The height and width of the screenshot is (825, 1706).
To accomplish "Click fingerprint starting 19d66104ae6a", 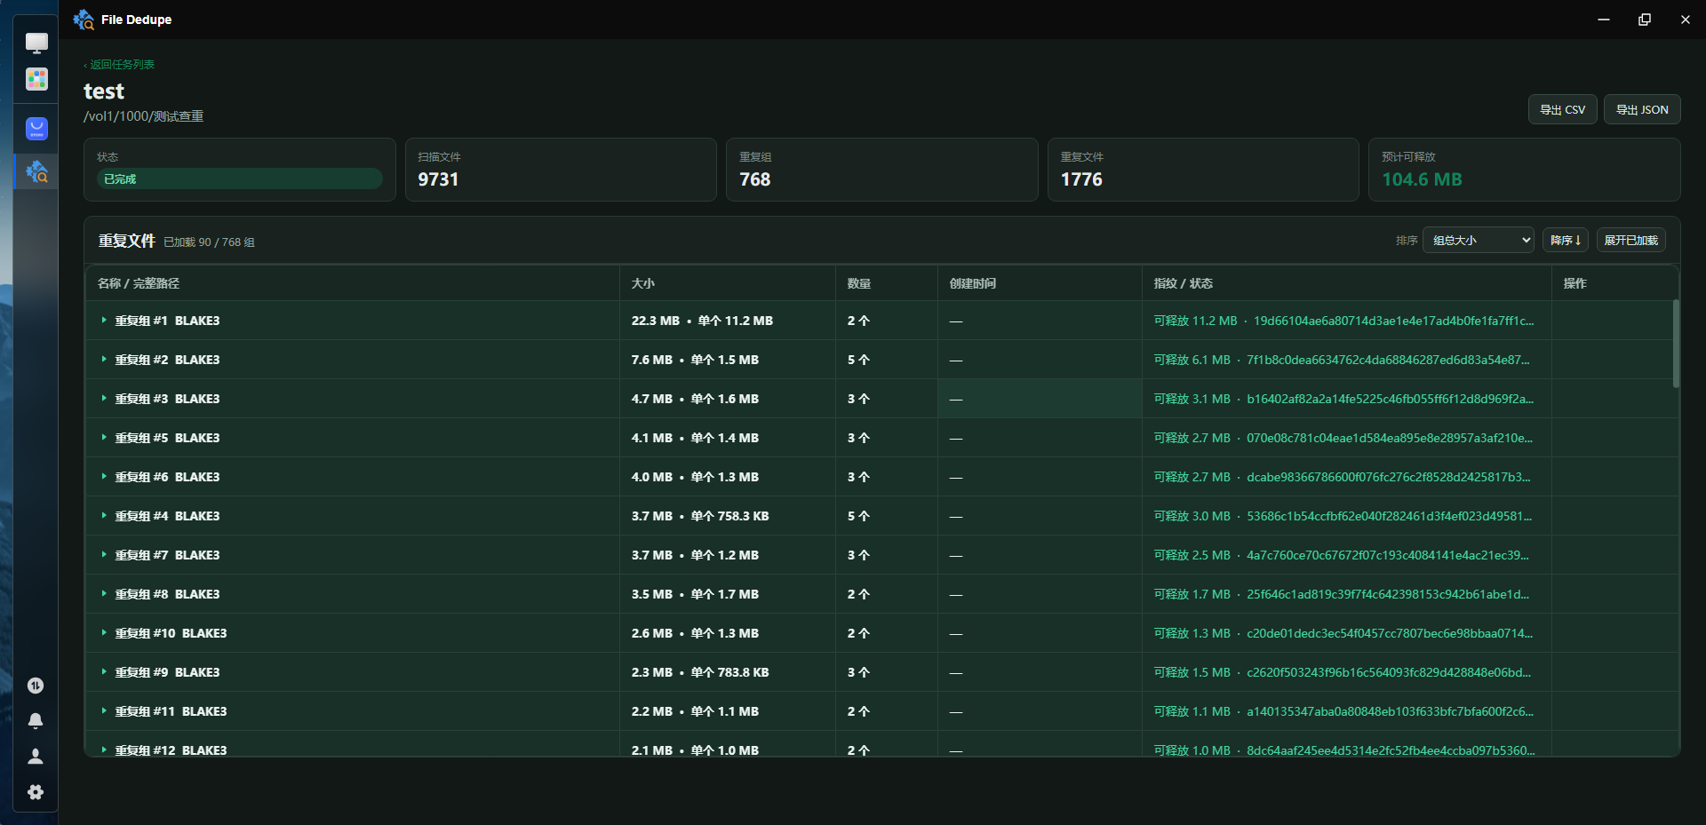I will (x=1393, y=321).
